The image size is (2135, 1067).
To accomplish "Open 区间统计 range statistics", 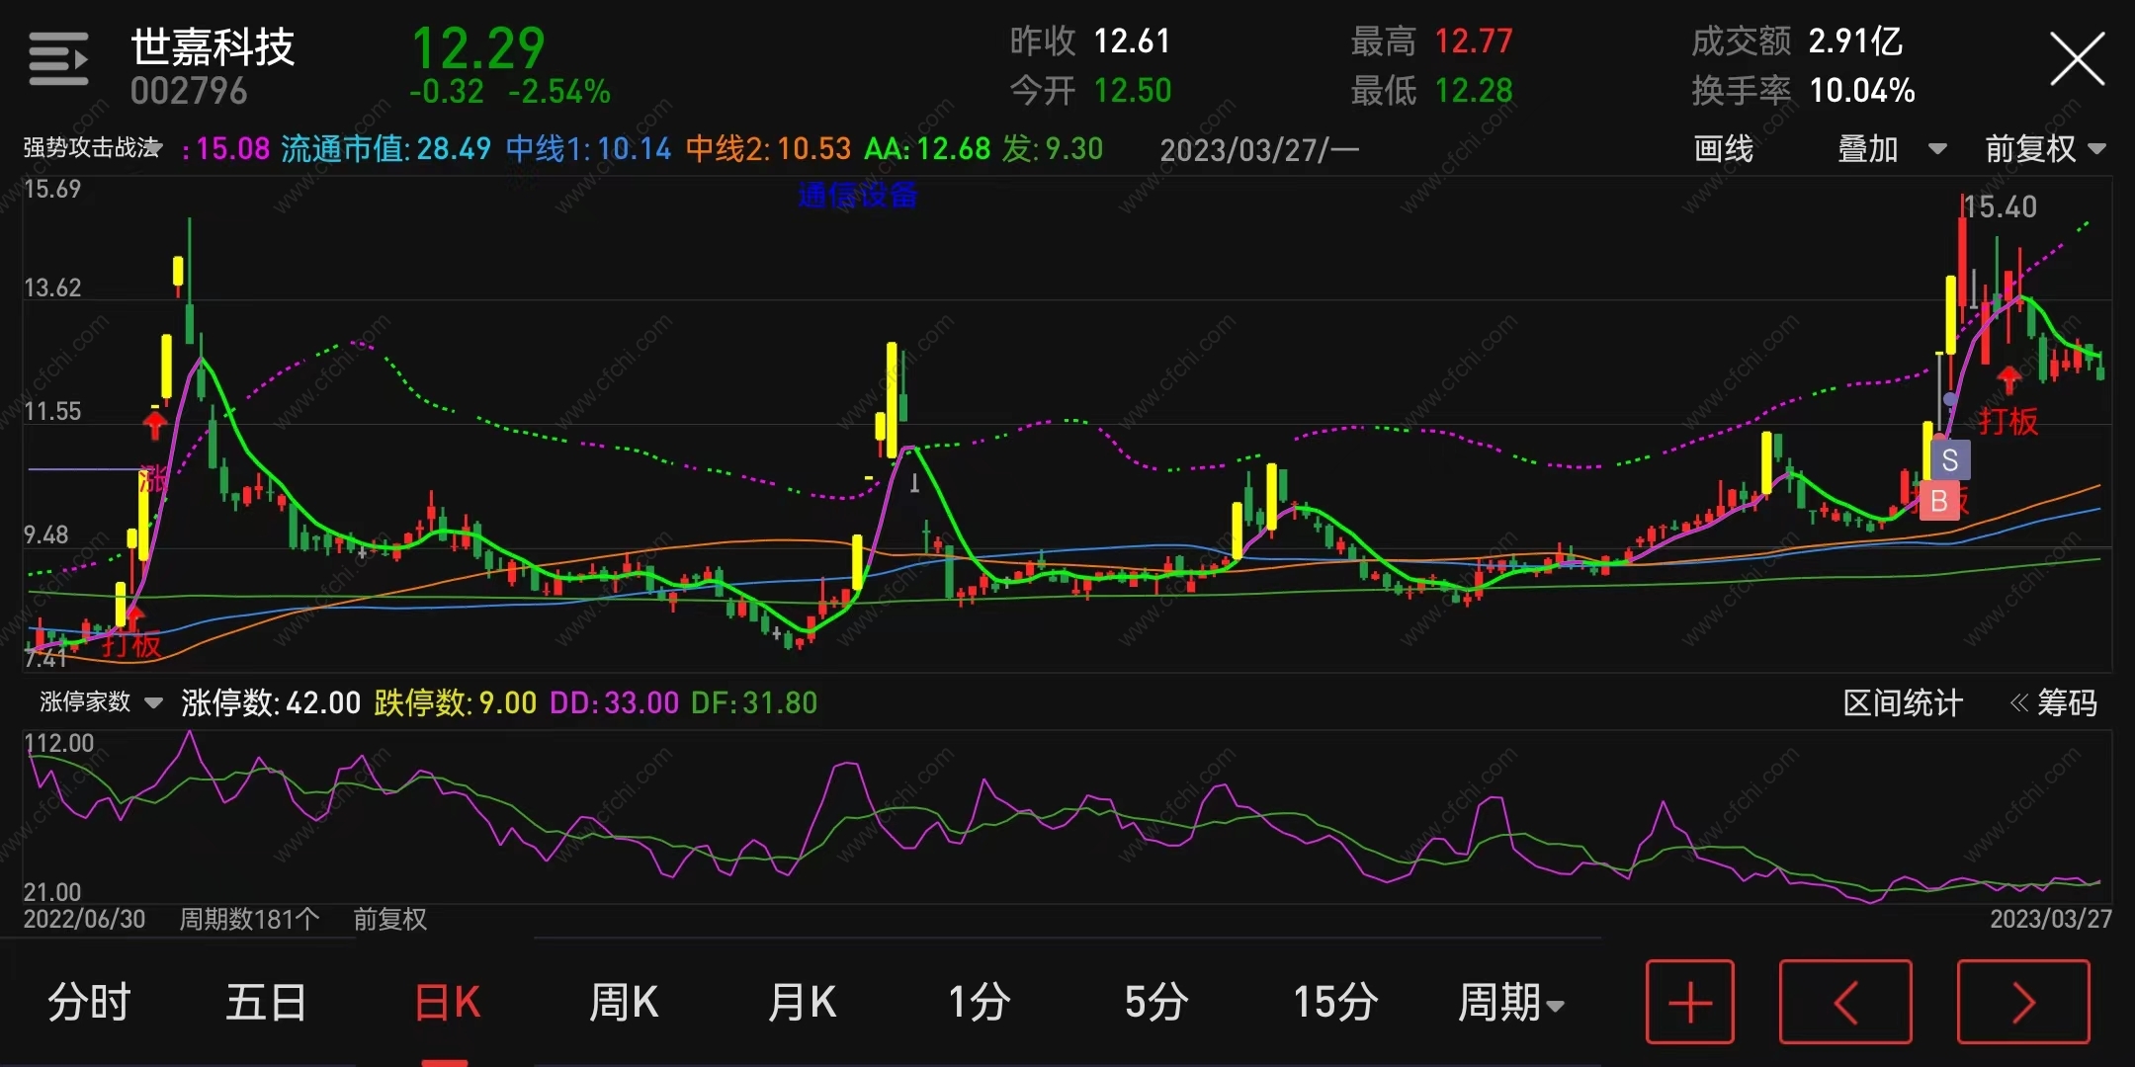I will pos(1902,702).
